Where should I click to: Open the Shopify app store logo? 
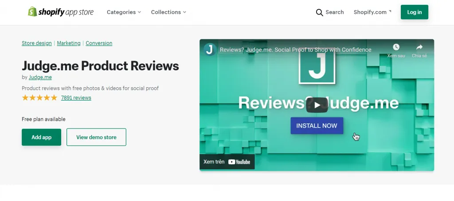pyautogui.click(x=60, y=12)
